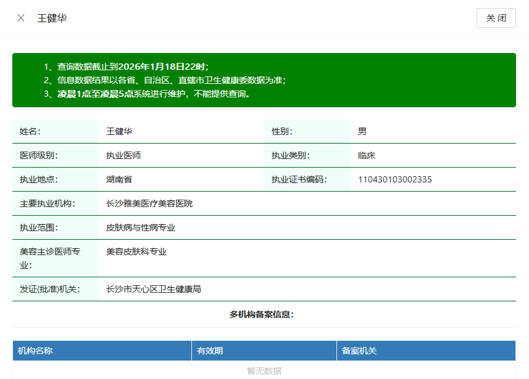Click the 机构名称 column header
The image size is (529, 379).
point(35,351)
